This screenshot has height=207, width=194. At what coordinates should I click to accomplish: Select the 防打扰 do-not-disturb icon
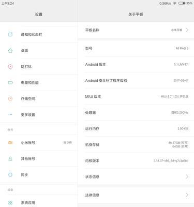(10, 66)
